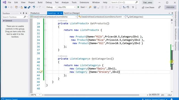Click the notifications bell in status bar
The height and width of the screenshot is (100, 179).
(171, 99)
